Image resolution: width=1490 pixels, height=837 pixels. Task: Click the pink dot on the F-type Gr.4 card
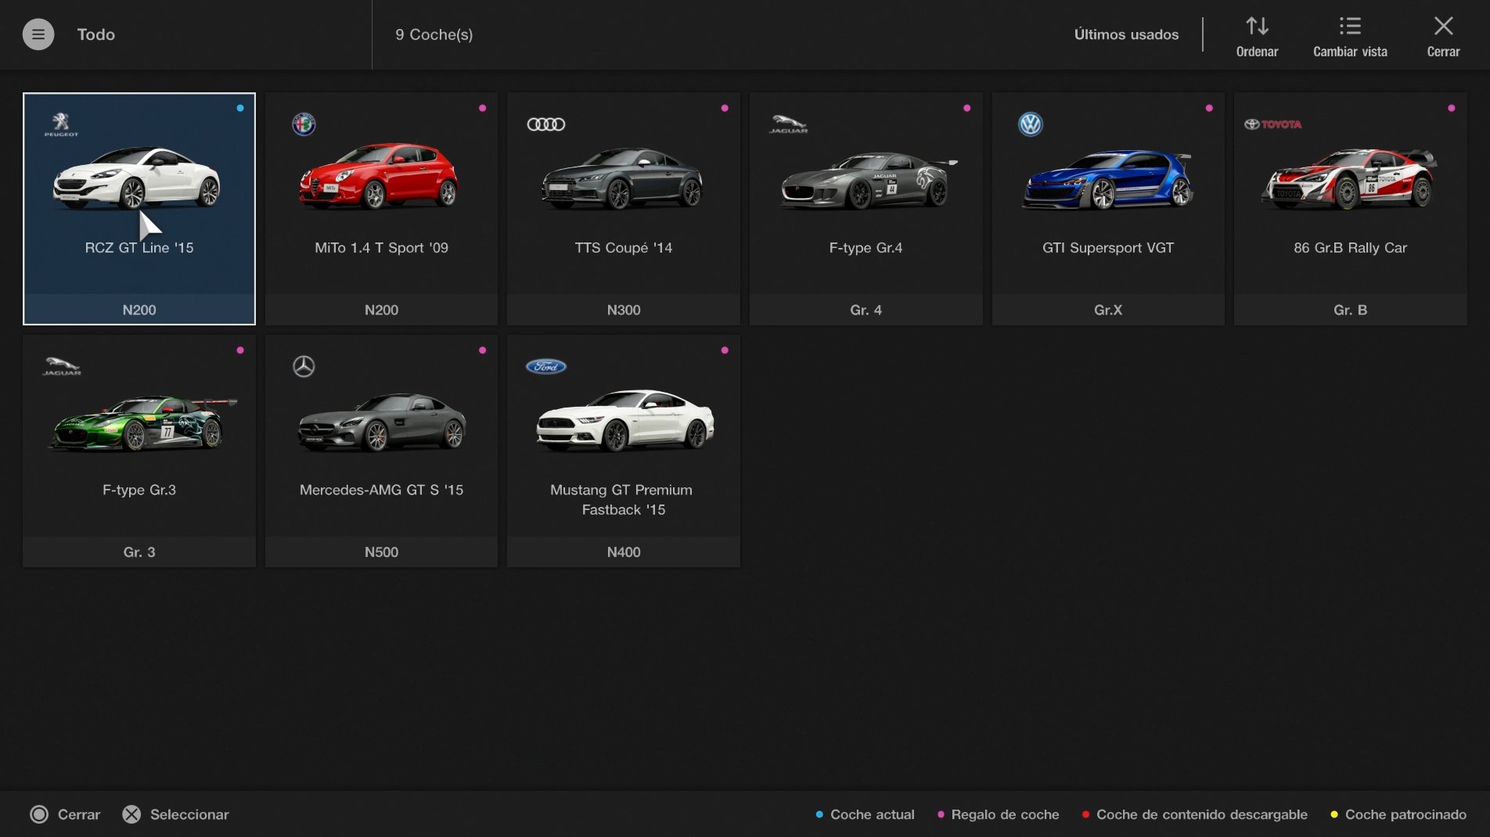click(967, 109)
